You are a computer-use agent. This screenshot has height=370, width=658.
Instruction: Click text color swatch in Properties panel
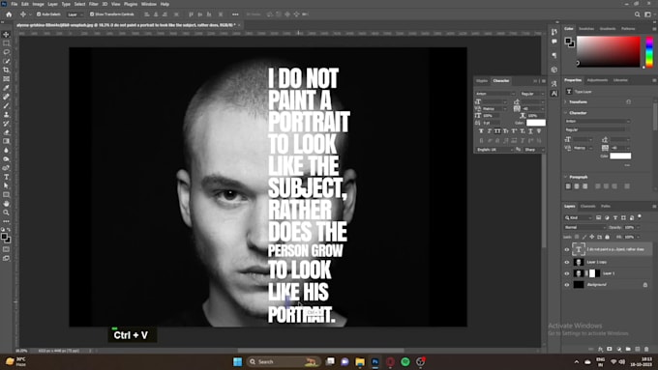620,156
